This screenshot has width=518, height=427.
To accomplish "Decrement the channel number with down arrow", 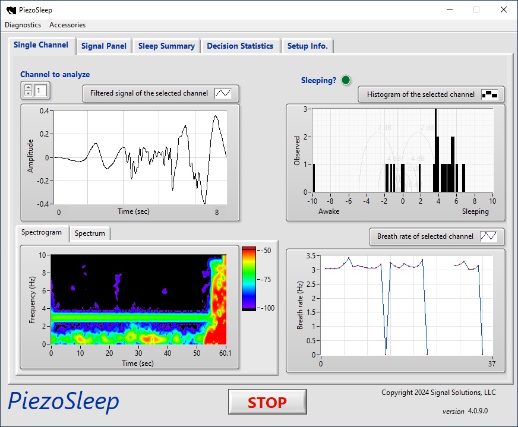I will (x=28, y=94).
